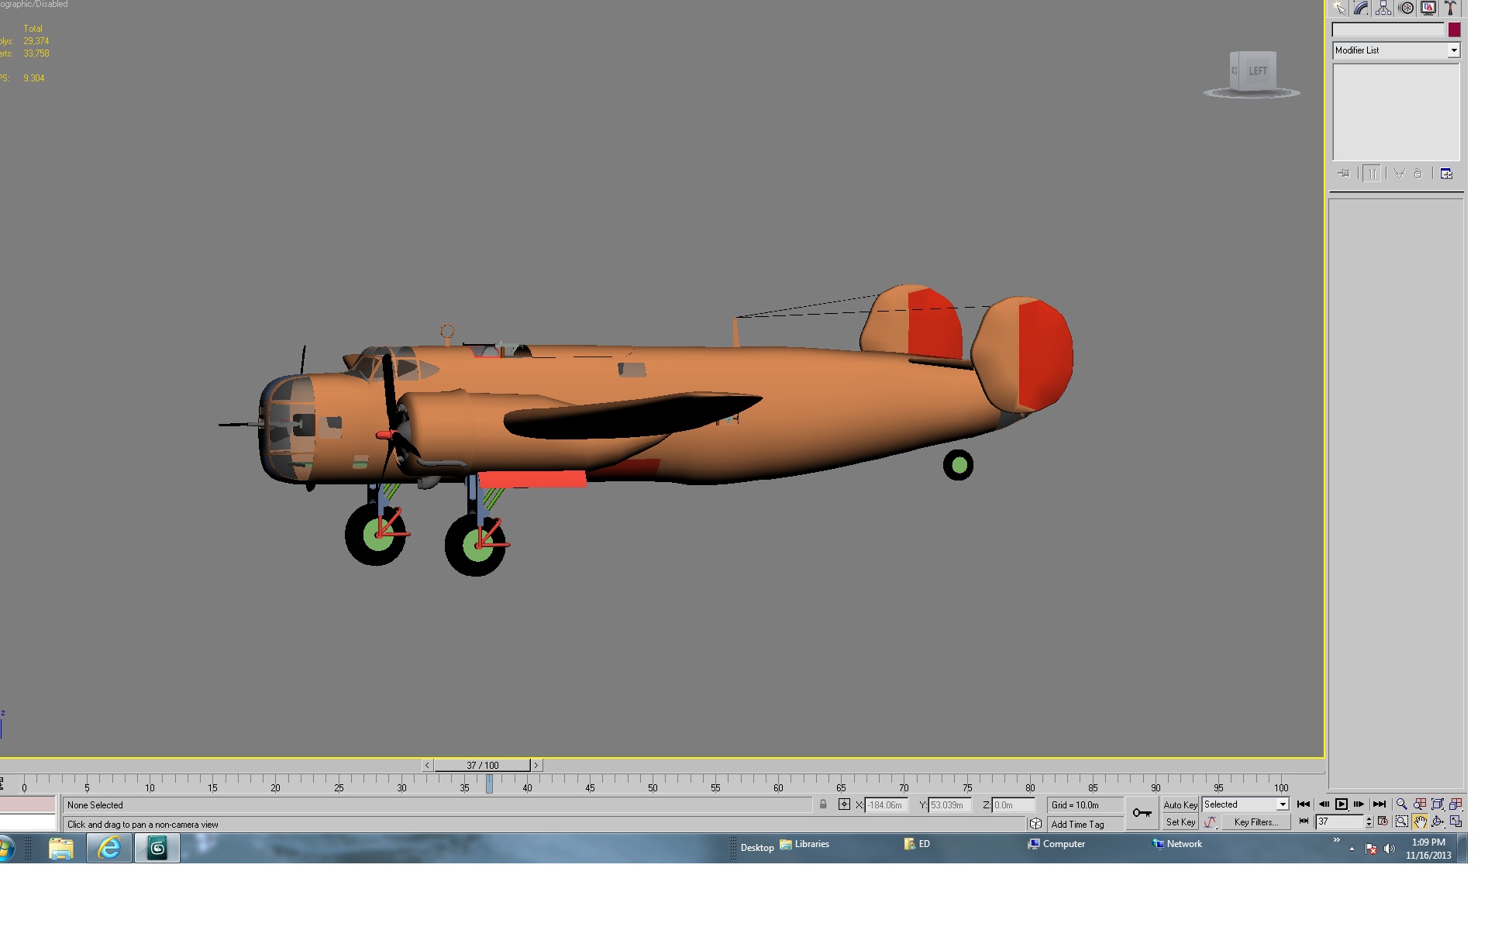Click the object name field

click(1388, 29)
